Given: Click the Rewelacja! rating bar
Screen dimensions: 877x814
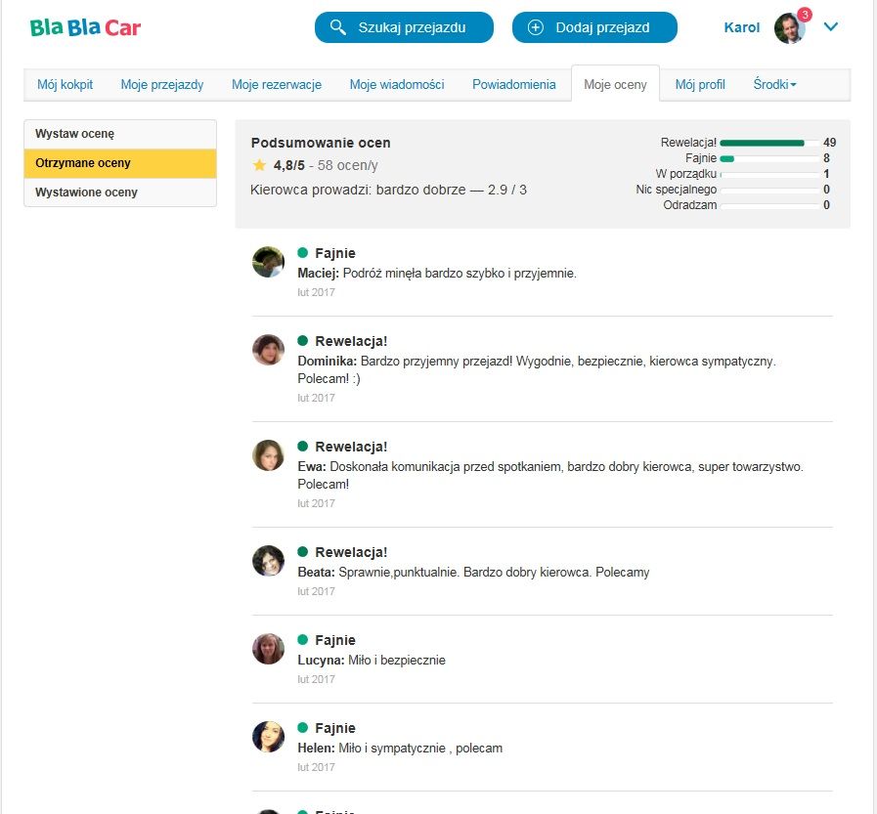Looking at the screenshot, I should [x=769, y=143].
